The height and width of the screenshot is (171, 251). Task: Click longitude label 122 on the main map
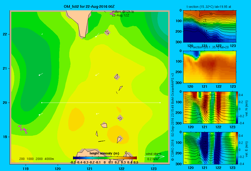[x=121, y=168]
